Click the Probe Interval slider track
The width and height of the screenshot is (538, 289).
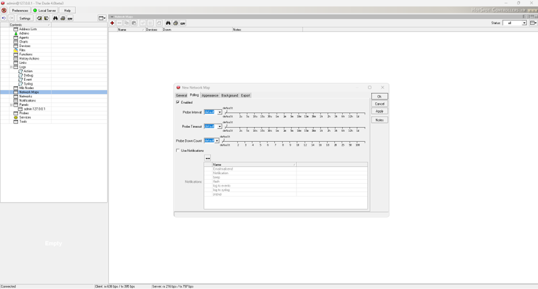click(295, 113)
